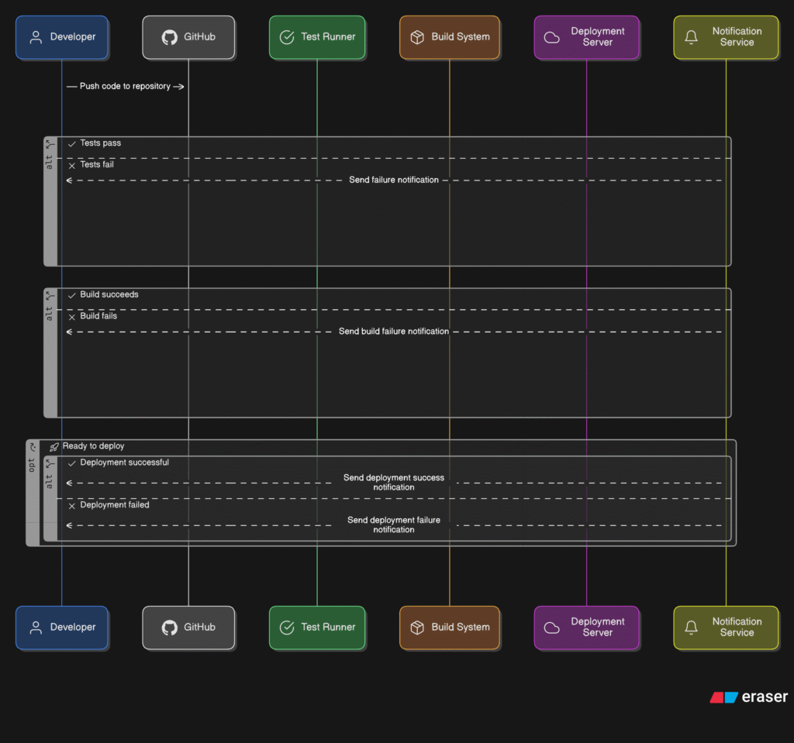This screenshot has height=743, width=794.
Task: Select the Send failure notification message
Action: click(393, 180)
